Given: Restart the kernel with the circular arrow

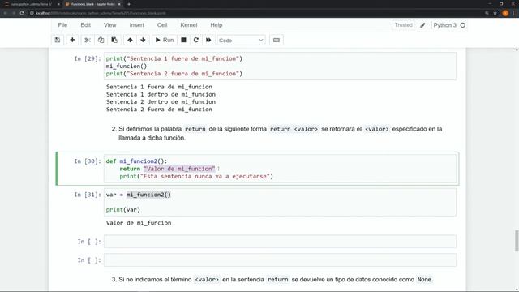Looking at the screenshot, I should pyautogui.click(x=196, y=40).
